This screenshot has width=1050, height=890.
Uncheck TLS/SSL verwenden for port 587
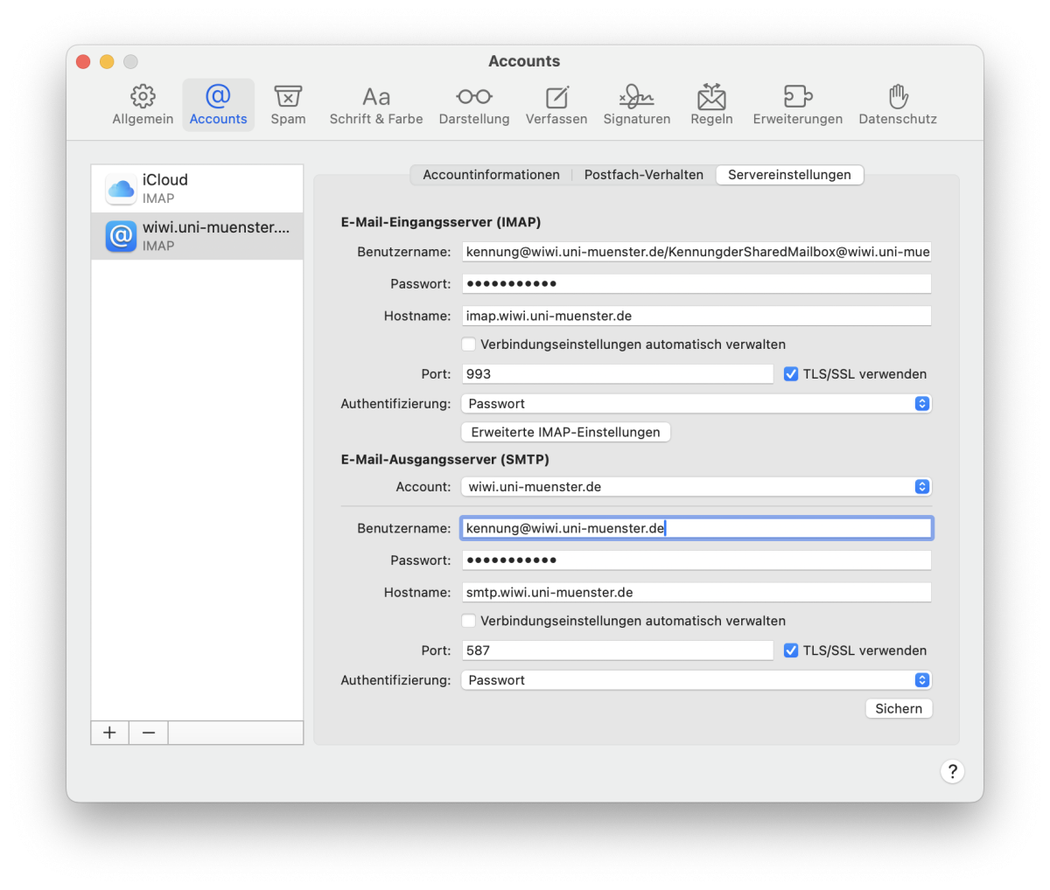(x=791, y=650)
